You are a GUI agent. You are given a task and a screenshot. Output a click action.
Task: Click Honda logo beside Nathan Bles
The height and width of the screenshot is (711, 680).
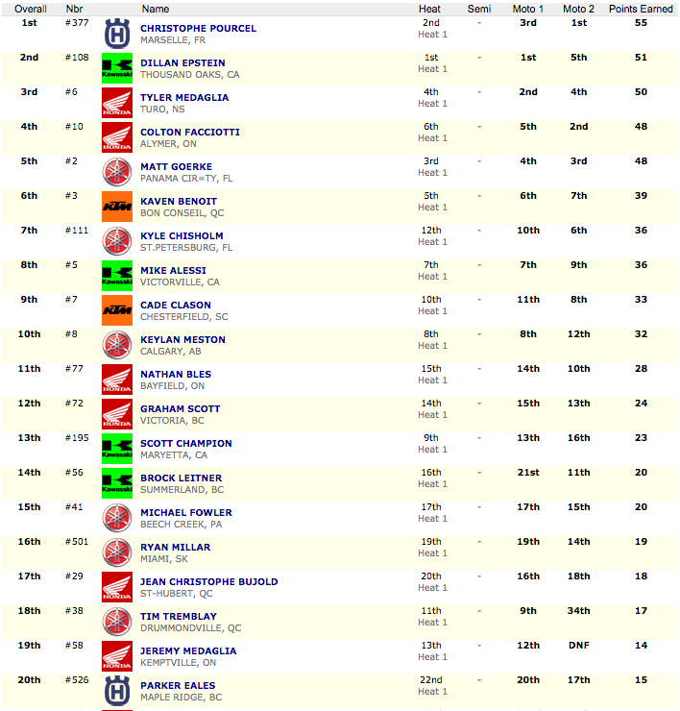[117, 380]
